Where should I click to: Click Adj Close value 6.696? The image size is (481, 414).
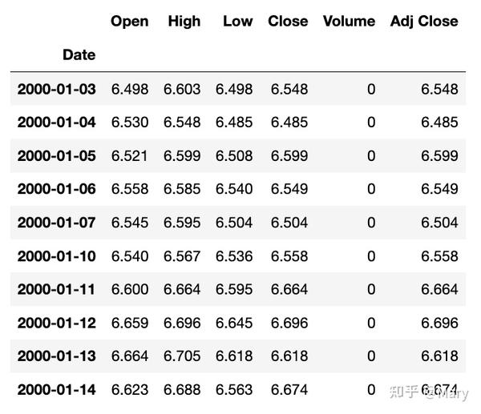point(439,323)
